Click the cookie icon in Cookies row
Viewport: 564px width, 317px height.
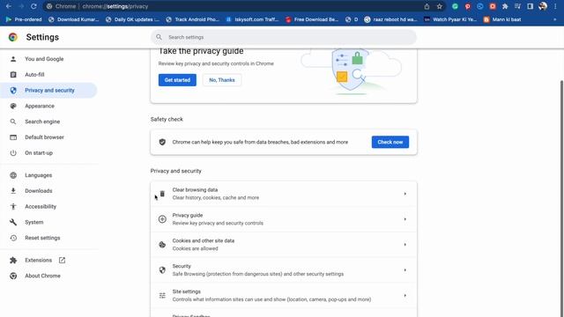pos(162,245)
